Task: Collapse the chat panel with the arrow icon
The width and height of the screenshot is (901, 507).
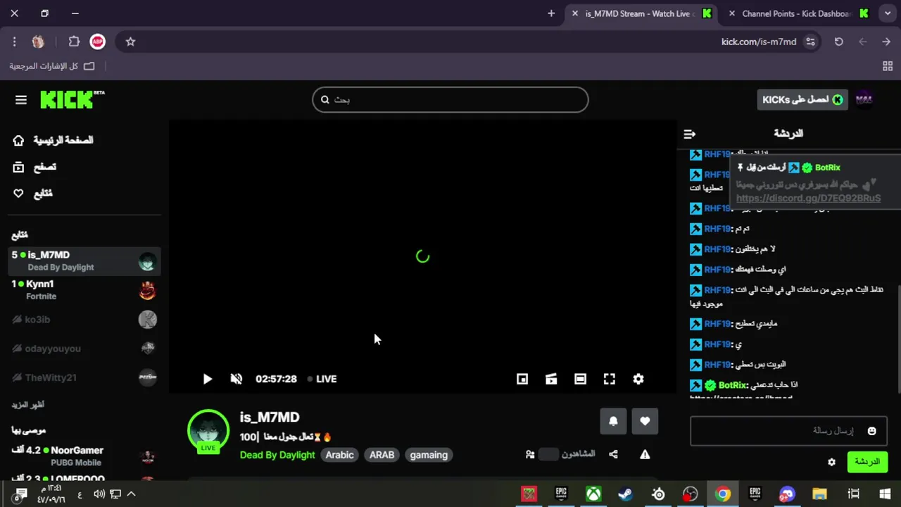Action: click(690, 134)
